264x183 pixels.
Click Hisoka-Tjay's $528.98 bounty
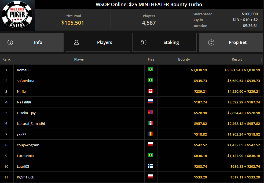click(200, 113)
